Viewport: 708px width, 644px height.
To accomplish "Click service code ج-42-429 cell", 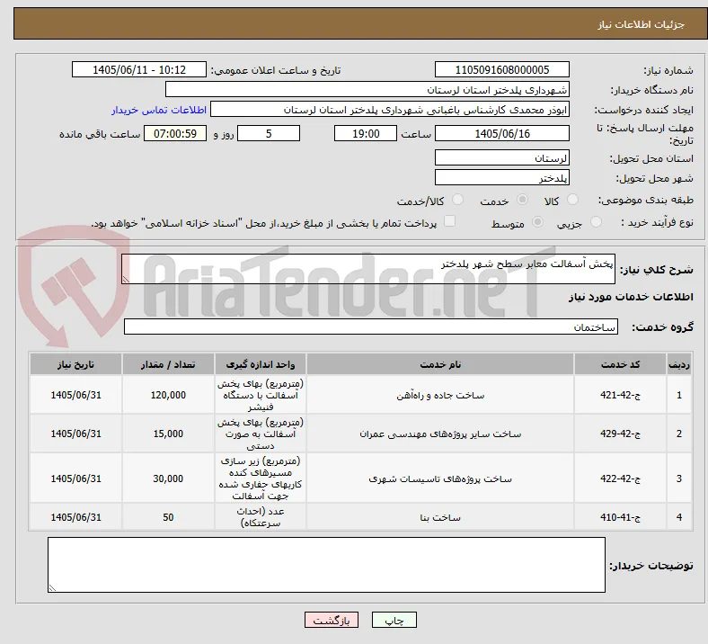I will click(x=621, y=434).
